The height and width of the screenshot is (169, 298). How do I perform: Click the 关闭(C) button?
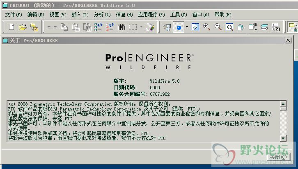[x=278, y=157]
